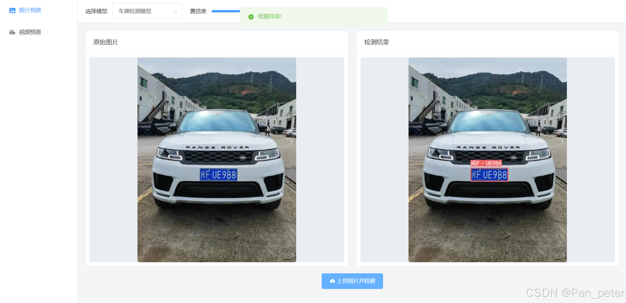Viewport: 626px width, 303px height.
Task: Click the 置信度 label
Action: (x=199, y=11)
